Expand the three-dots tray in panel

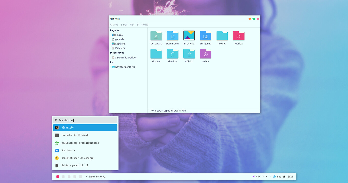pyautogui.click(x=266, y=177)
